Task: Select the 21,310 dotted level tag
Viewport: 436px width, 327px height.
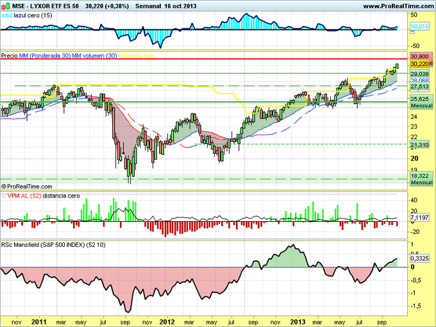Action: pyautogui.click(x=419, y=145)
